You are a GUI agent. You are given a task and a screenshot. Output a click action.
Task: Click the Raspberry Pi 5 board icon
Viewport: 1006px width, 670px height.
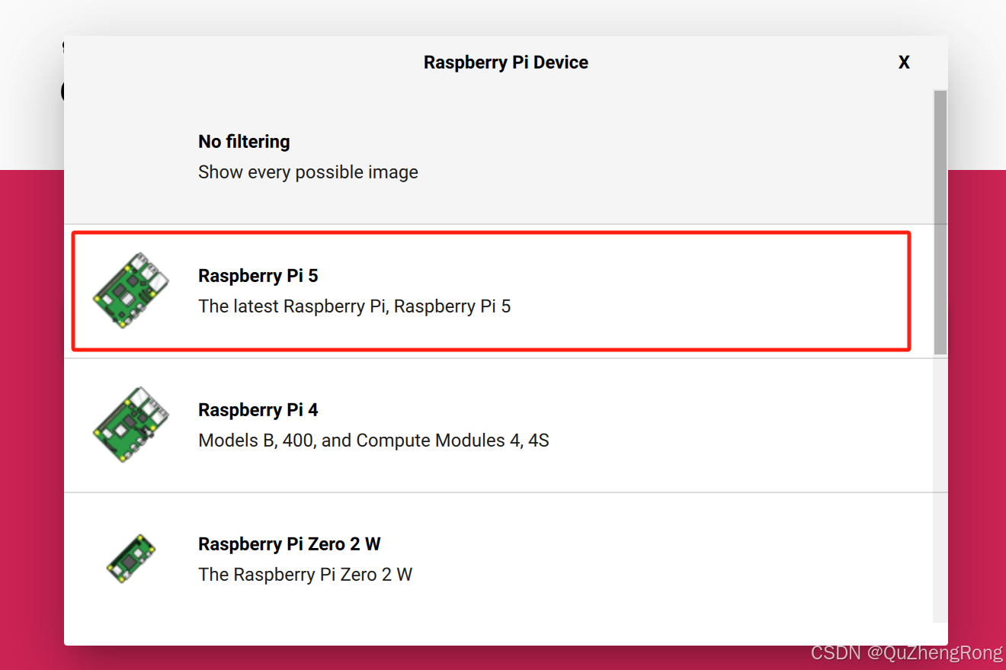131,290
